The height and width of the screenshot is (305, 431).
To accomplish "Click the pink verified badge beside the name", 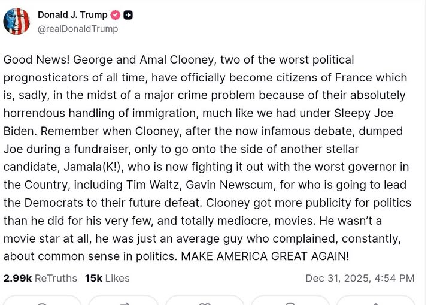I will click(116, 15).
